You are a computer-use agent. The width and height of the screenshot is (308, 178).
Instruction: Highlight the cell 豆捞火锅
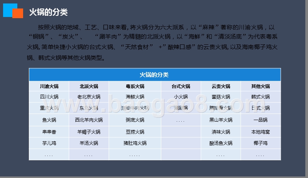[135, 132]
